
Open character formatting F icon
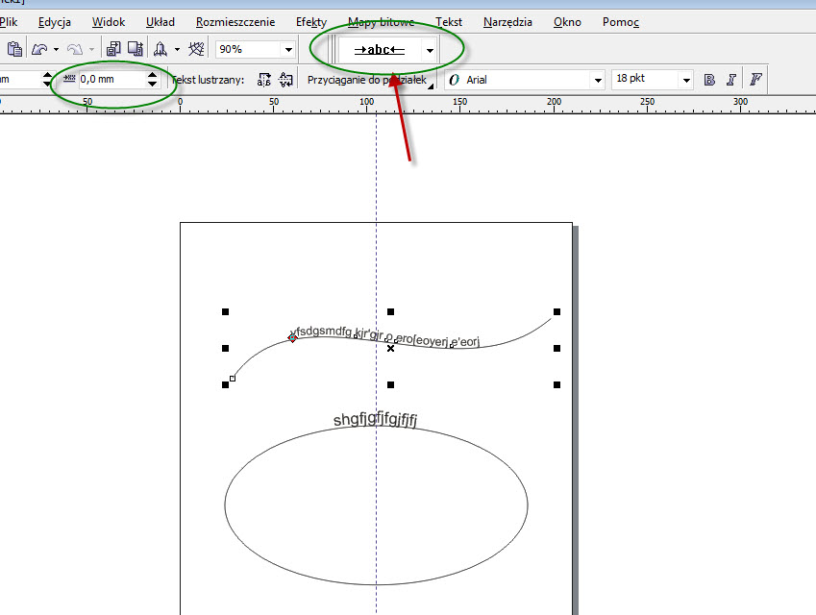point(755,80)
